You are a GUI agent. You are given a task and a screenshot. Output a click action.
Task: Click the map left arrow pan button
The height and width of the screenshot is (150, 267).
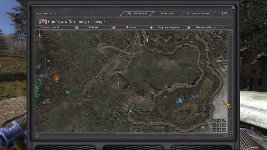(214, 125)
